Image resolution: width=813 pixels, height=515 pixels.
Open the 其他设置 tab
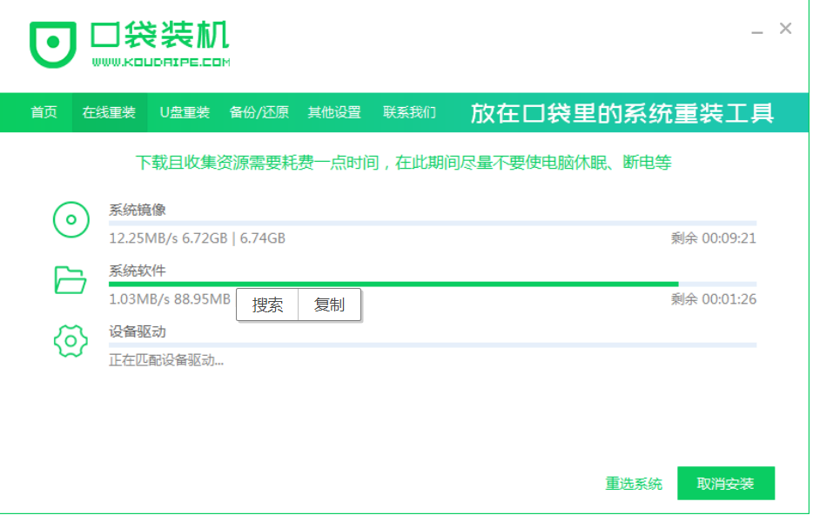[x=334, y=113]
